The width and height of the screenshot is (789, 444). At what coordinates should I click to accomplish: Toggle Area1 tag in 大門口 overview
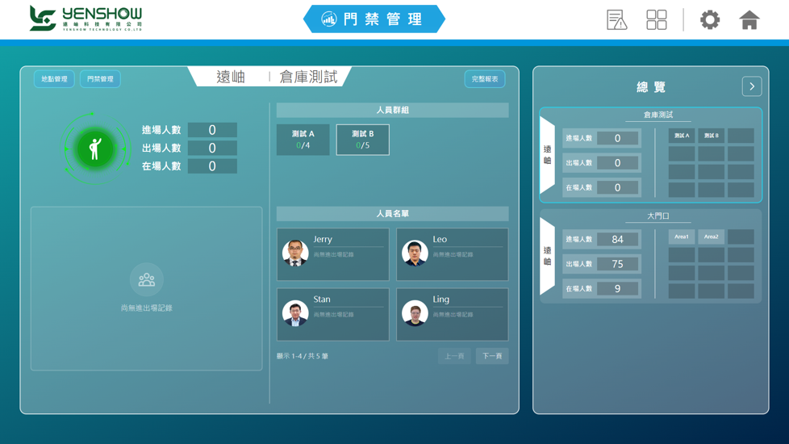(x=682, y=237)
